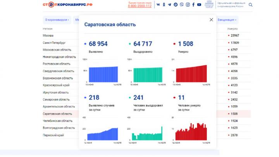This screenshot has height=157, width=279.
Task: Click the red Умерло total bar chart
Action: point(191,74)
